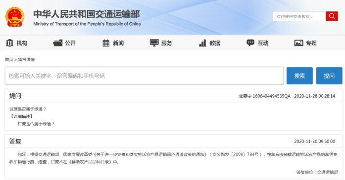Click the 答复 section heading
Viewport: 345px width, 180px height.
point(15,141)
